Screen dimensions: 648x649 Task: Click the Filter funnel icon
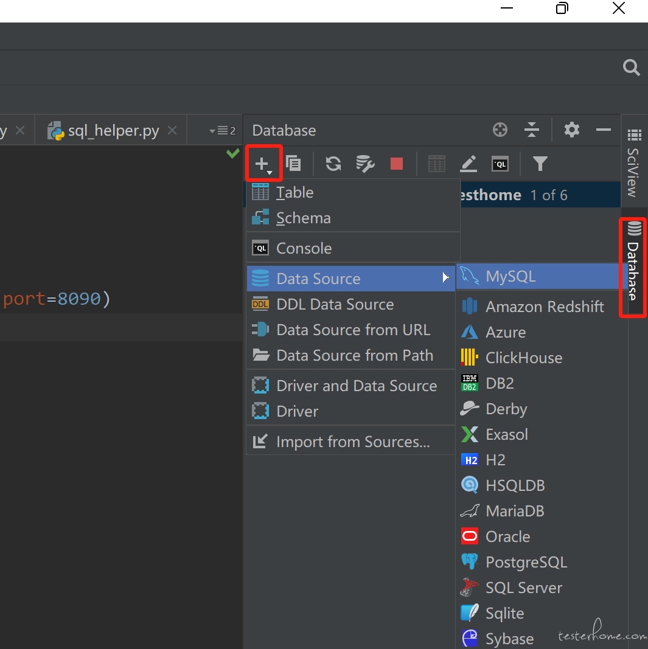point(540,164)
